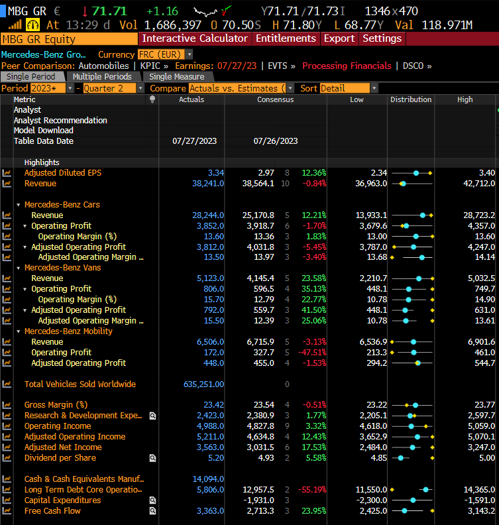
Task: Open chart icon for Free Cash Flow row
Action: [7, 511]
